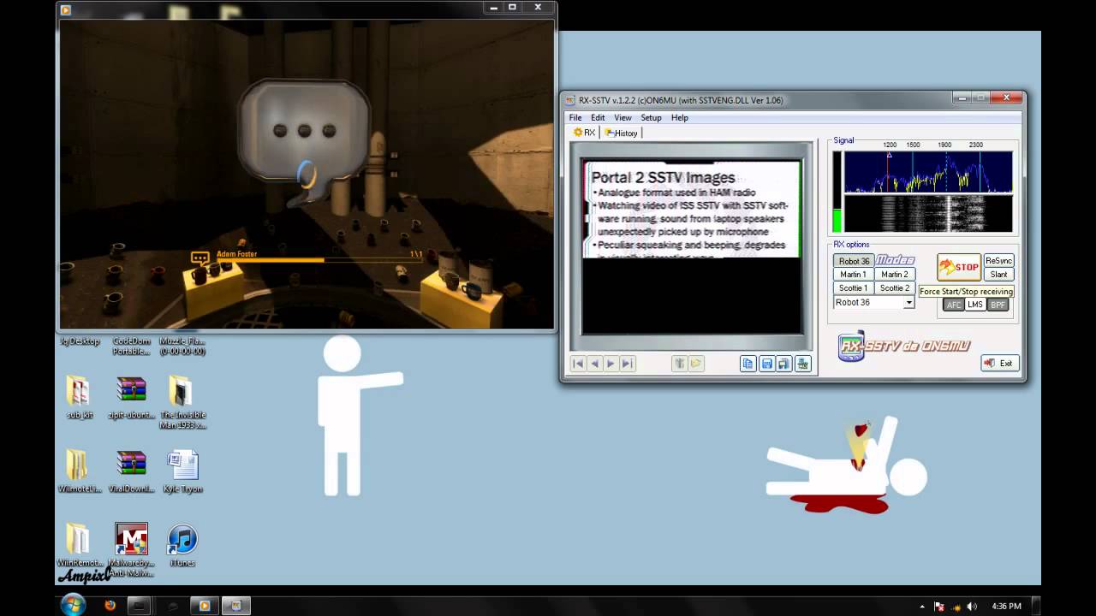Open the Windows Start menu
This screenshot has width=1096, height=616.
[x=73, y=604]
